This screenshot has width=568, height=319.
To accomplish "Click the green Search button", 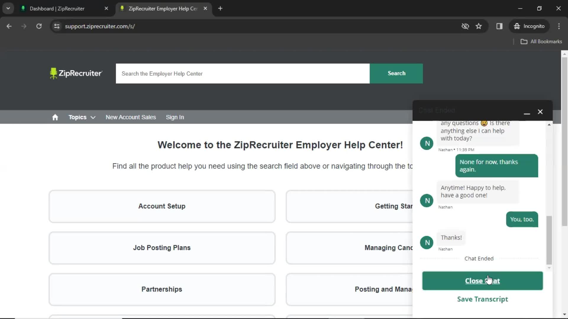I will coord(396,73).
